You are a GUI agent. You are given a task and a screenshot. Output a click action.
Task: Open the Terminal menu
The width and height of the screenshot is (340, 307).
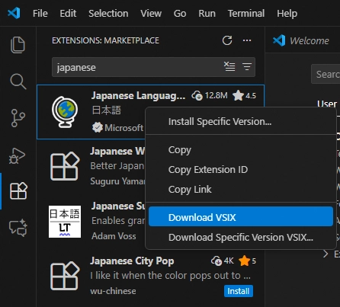246,13
